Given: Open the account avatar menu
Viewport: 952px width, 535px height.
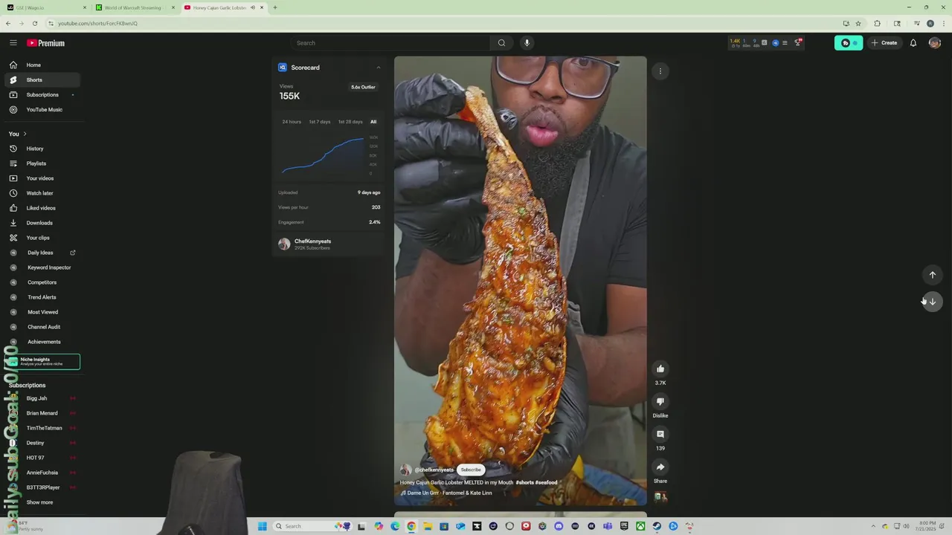Looking at the screenshot, I should [x=935, y=43].
